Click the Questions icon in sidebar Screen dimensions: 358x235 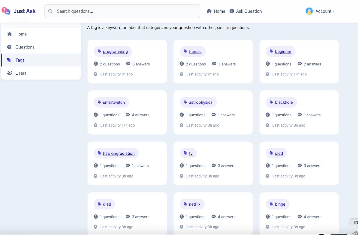(9, 47)
